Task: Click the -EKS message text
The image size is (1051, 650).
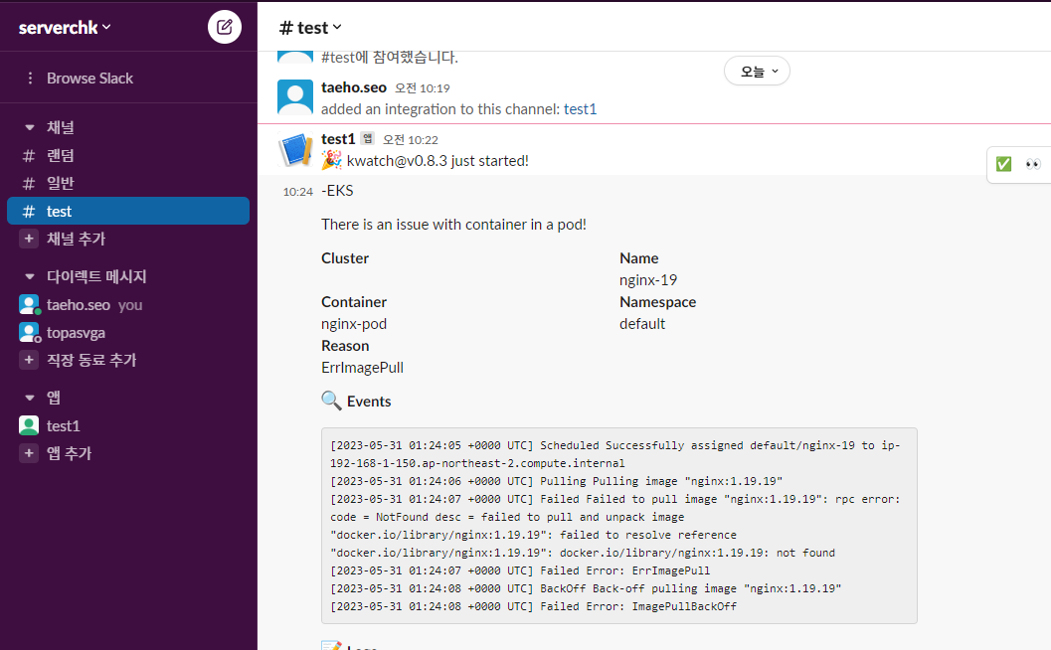Action: (x=337, y=191)
